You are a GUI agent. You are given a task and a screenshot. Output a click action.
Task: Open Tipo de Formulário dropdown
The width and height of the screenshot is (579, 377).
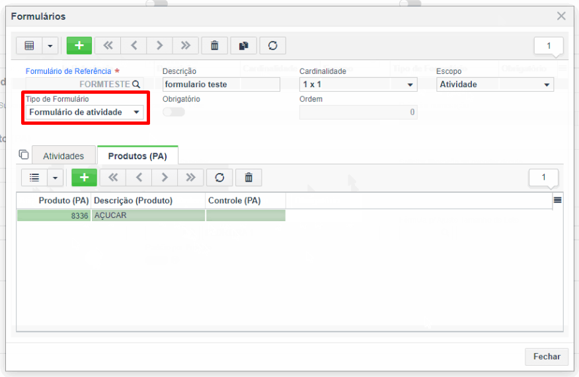85,112
